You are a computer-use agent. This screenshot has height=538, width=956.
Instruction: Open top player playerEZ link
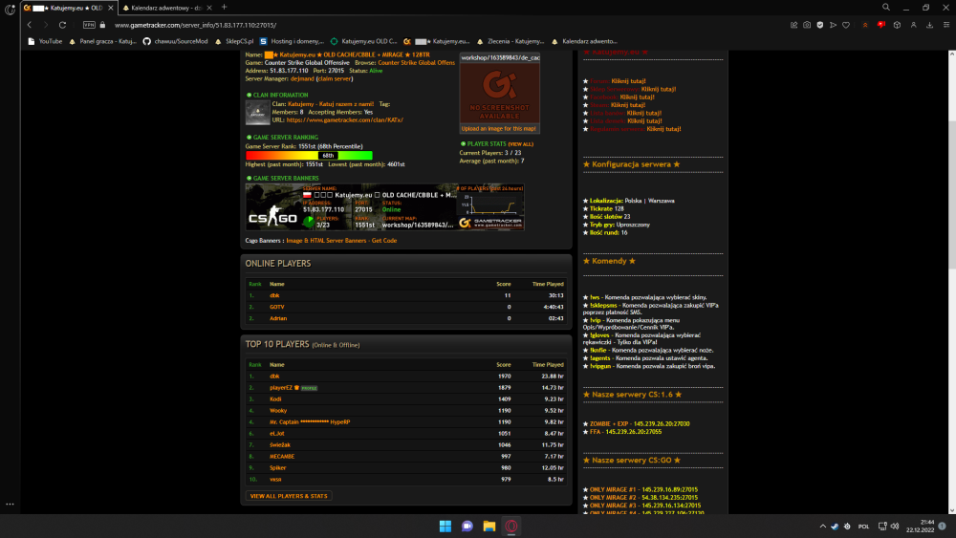pyautogui.click(x=280, y=388)
